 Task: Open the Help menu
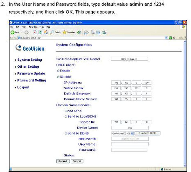(48, 27)
